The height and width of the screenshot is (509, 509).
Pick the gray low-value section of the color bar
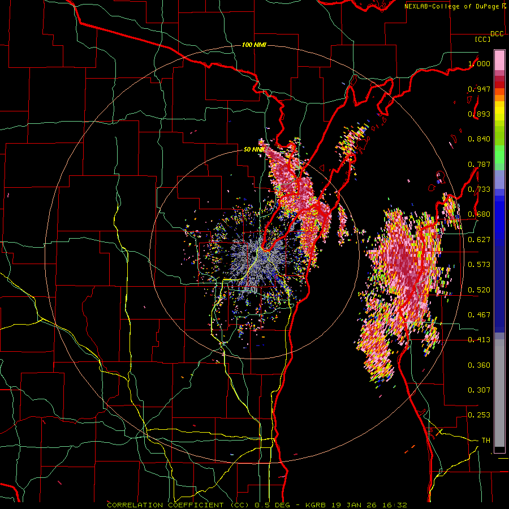tap(499, 393)
